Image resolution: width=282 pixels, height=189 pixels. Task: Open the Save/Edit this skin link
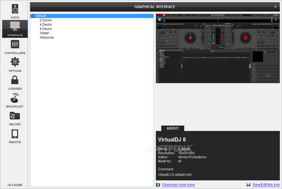(x=266, y=185)
